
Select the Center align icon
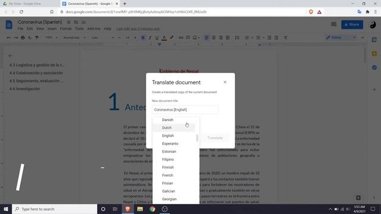(x=214, y=37)
